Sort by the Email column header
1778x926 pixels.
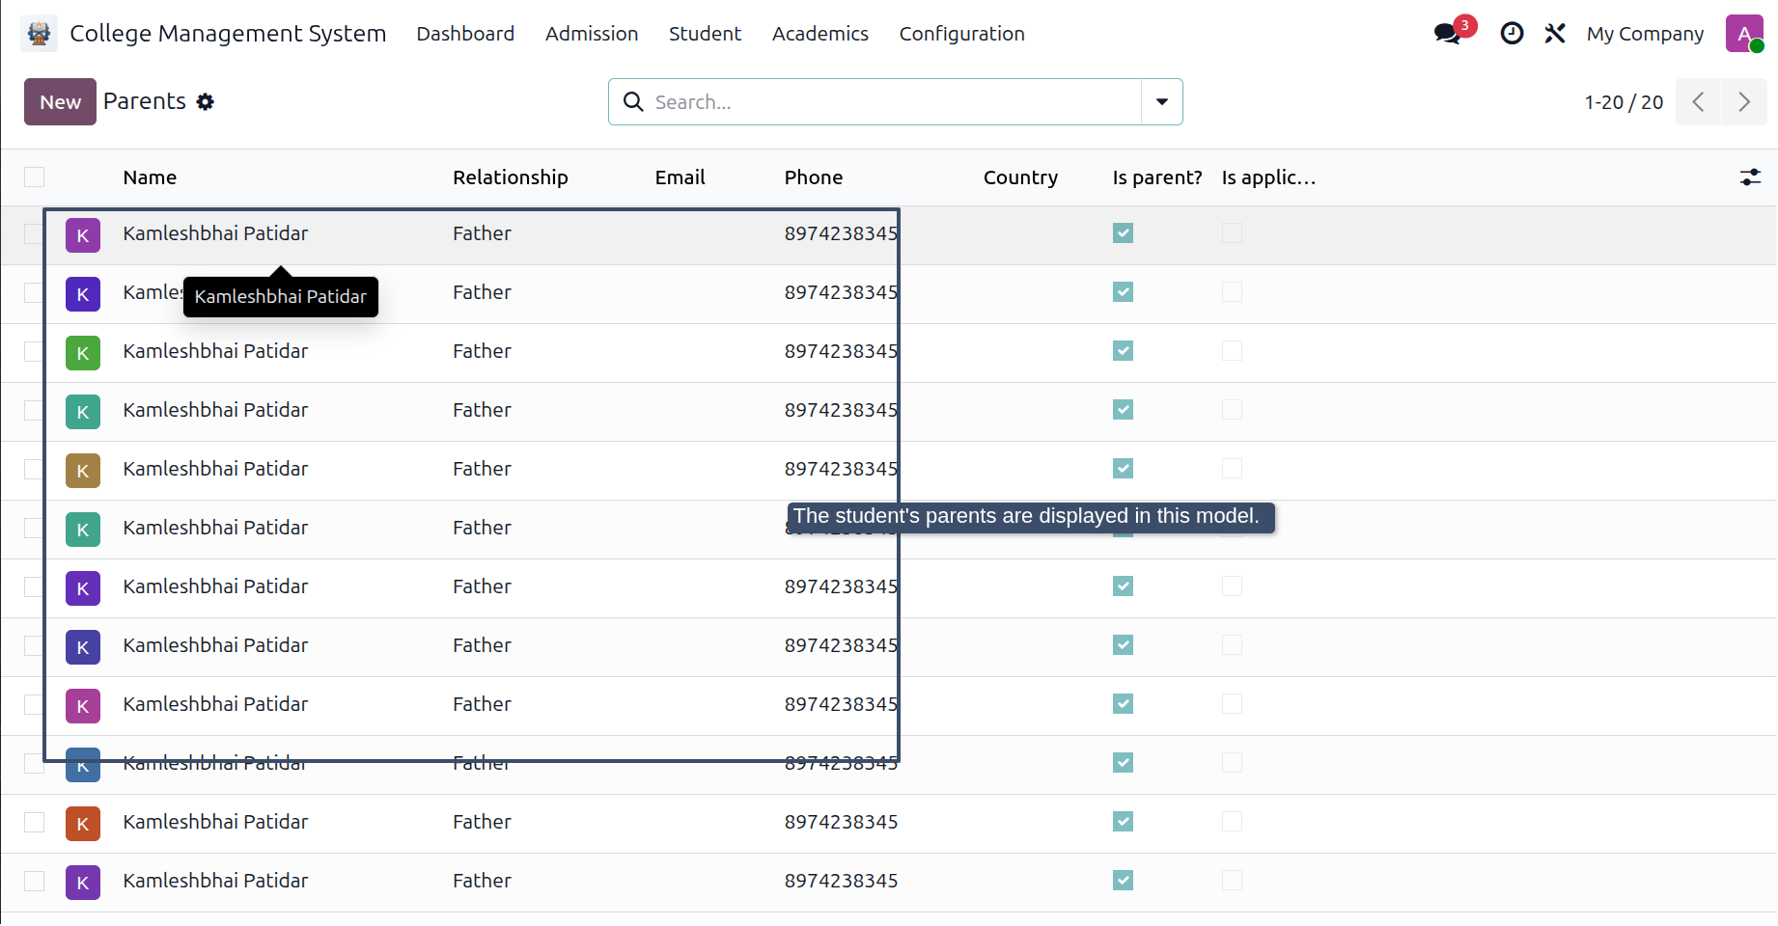(x=681, y=177)
